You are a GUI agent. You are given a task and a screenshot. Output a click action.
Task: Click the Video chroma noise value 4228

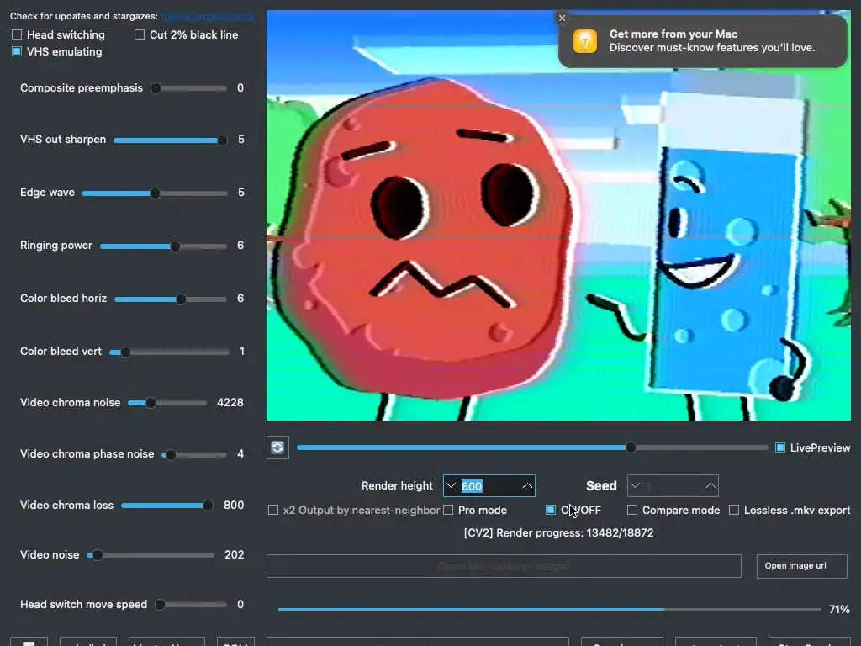[230, 403]
